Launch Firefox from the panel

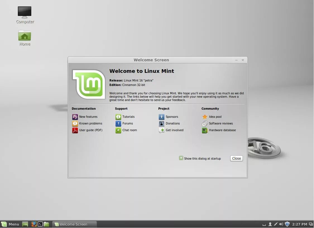[x=34, y=224]
